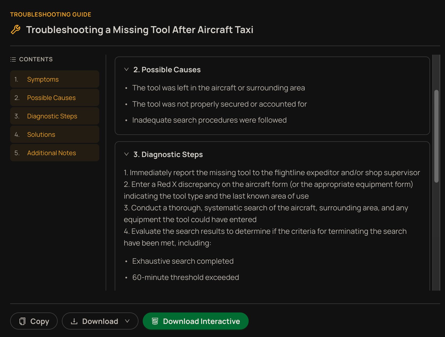Click the vertical scrollbar thumb
The image size is (445, 337).
pyautogui.click(x=436, y=136)
